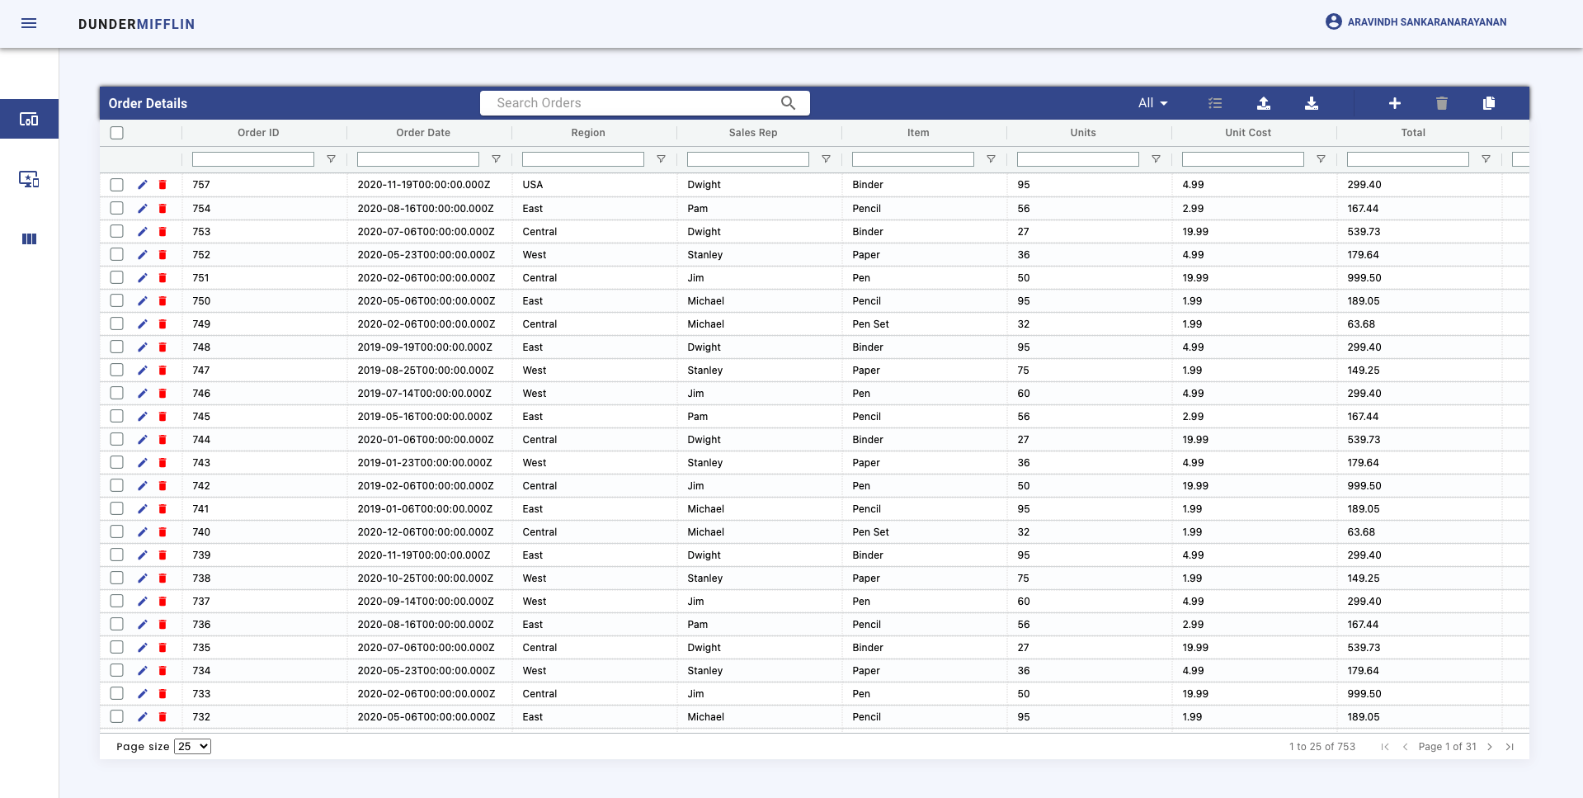Sort by the Total column header
This screenshot has width=1583, height=798.
(x=1413, y=133)
